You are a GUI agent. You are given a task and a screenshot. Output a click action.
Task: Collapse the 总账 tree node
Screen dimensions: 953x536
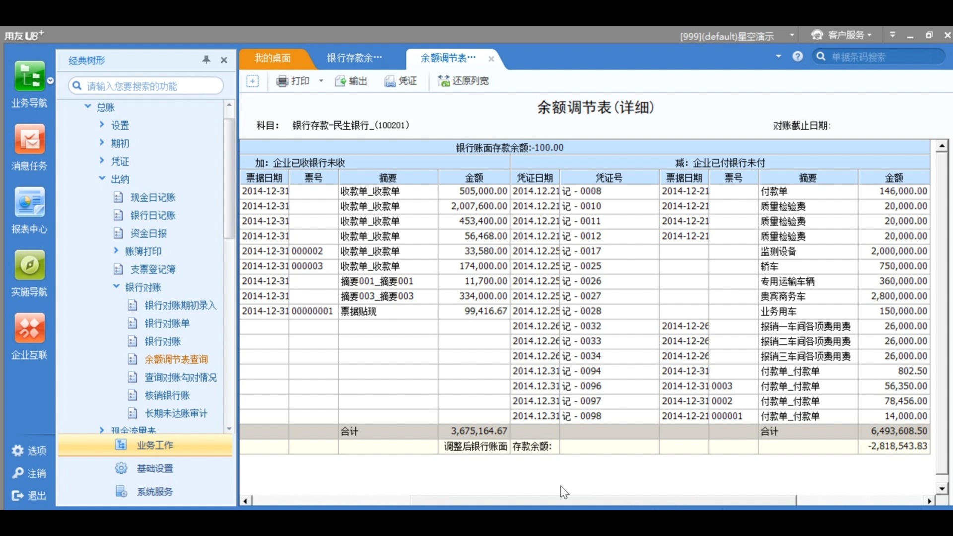click(88, 107)
